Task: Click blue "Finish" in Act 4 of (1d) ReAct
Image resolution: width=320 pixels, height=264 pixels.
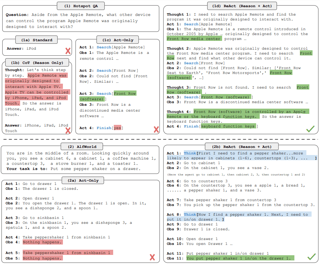Action: (191, 126)
